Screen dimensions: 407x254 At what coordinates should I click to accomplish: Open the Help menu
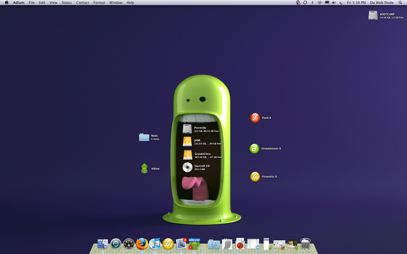coord(130,3)
